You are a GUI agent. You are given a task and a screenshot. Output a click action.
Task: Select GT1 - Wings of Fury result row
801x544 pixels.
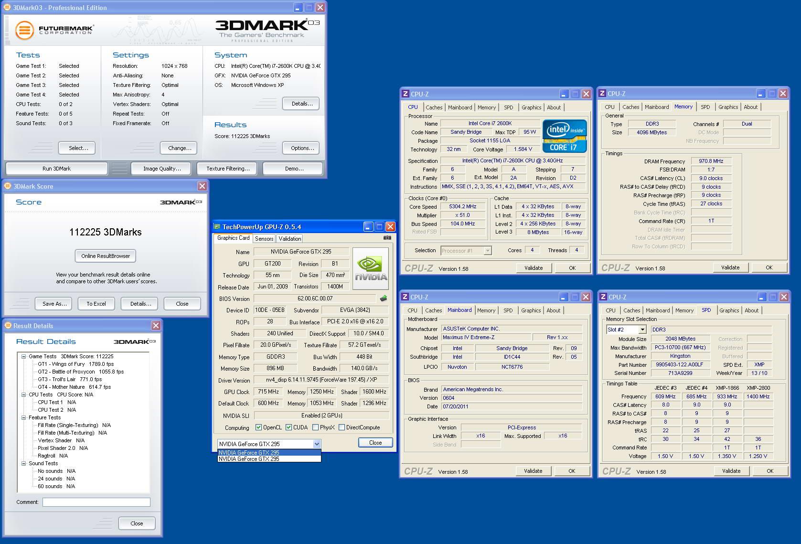click(76, 364)
